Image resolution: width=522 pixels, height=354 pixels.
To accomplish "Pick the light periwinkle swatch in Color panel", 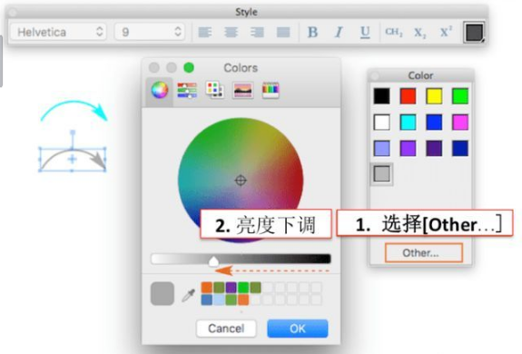I will (x=381, y=148).
